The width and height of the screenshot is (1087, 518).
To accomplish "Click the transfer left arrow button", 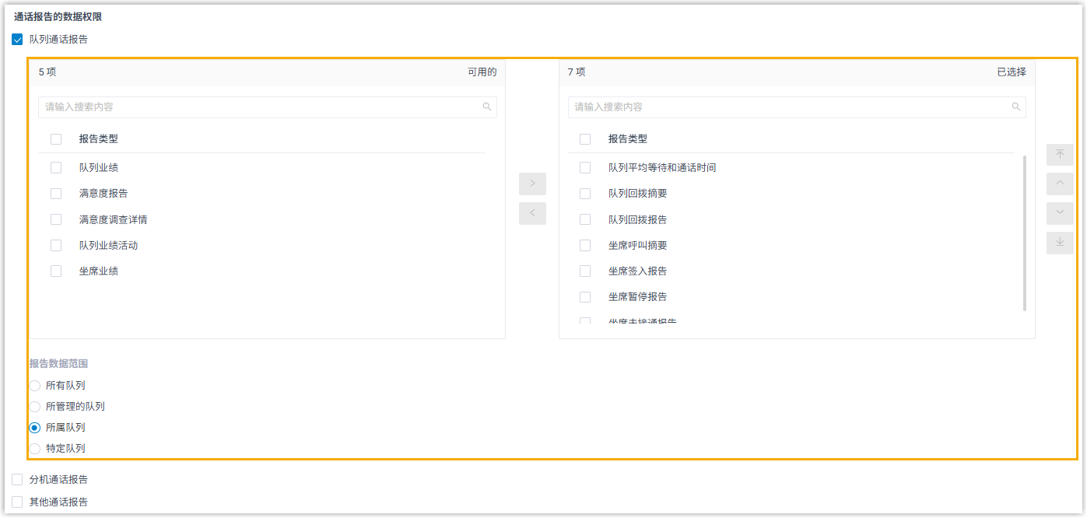I will pyautogui.click(x=532, y=213).
